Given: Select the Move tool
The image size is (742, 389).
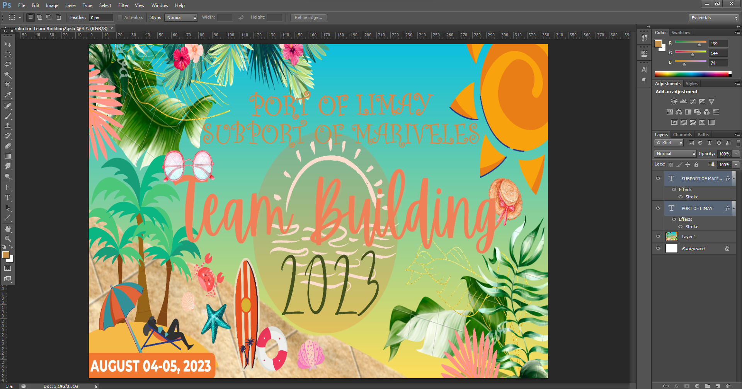Looking at the screenshot, I should (x=8, y=44).
